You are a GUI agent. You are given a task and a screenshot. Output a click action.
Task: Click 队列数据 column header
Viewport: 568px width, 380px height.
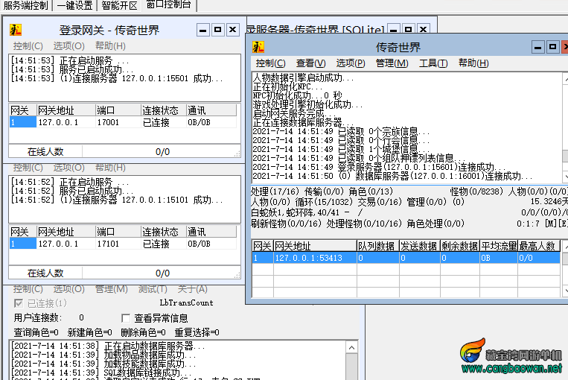378,246
